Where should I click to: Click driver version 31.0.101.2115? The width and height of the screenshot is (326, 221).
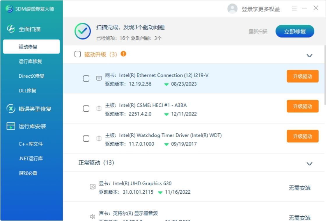(x=138, y=192)
